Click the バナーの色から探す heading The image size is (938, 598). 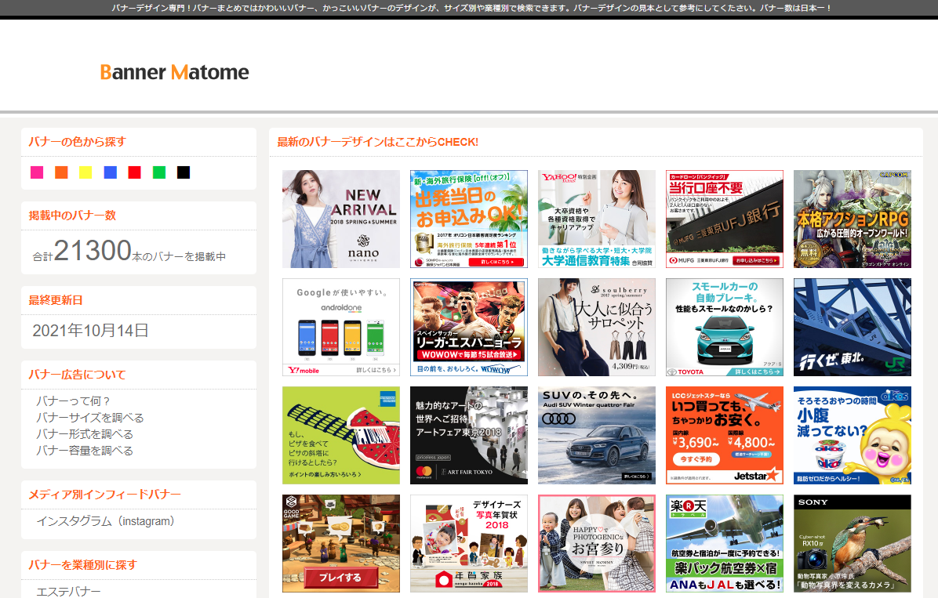(x=77, y=142)
